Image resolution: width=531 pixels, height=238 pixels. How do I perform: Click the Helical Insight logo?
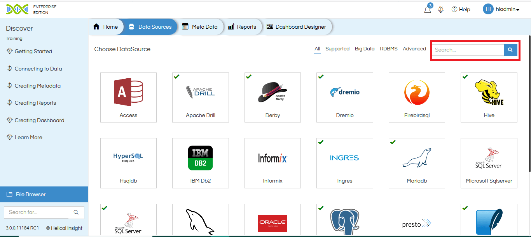coord(17,9)
